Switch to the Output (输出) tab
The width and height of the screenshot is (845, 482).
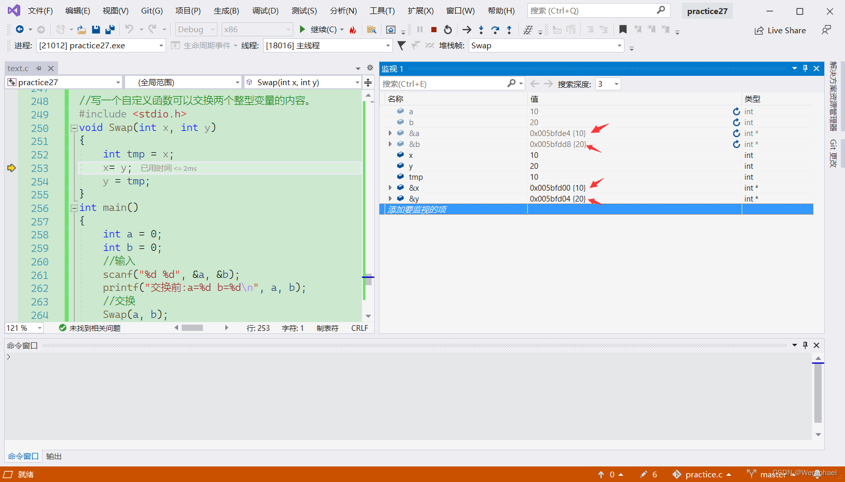[54, 457]
